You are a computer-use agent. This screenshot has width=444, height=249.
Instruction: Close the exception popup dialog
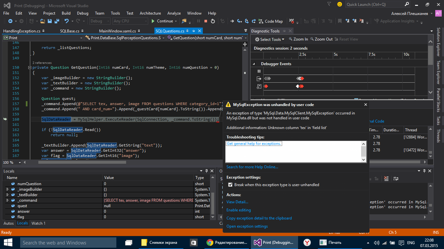[366, 105]
